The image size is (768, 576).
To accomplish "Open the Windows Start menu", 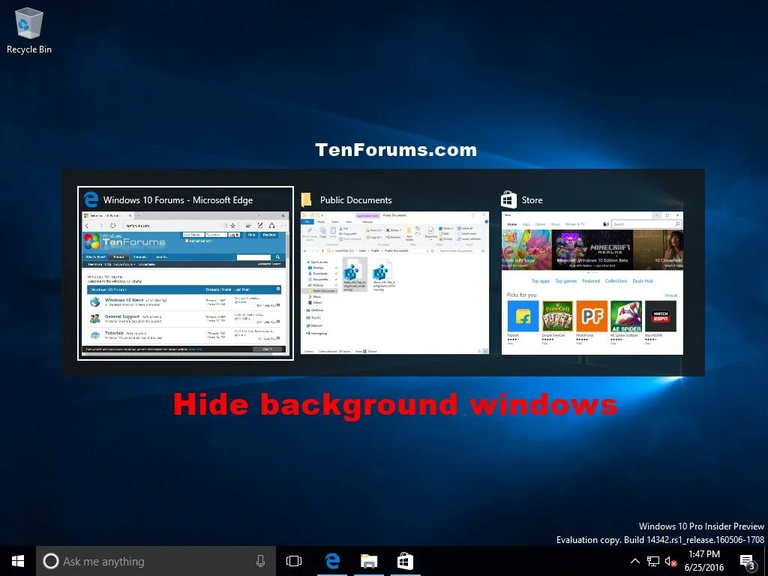I will coord(18,561).
